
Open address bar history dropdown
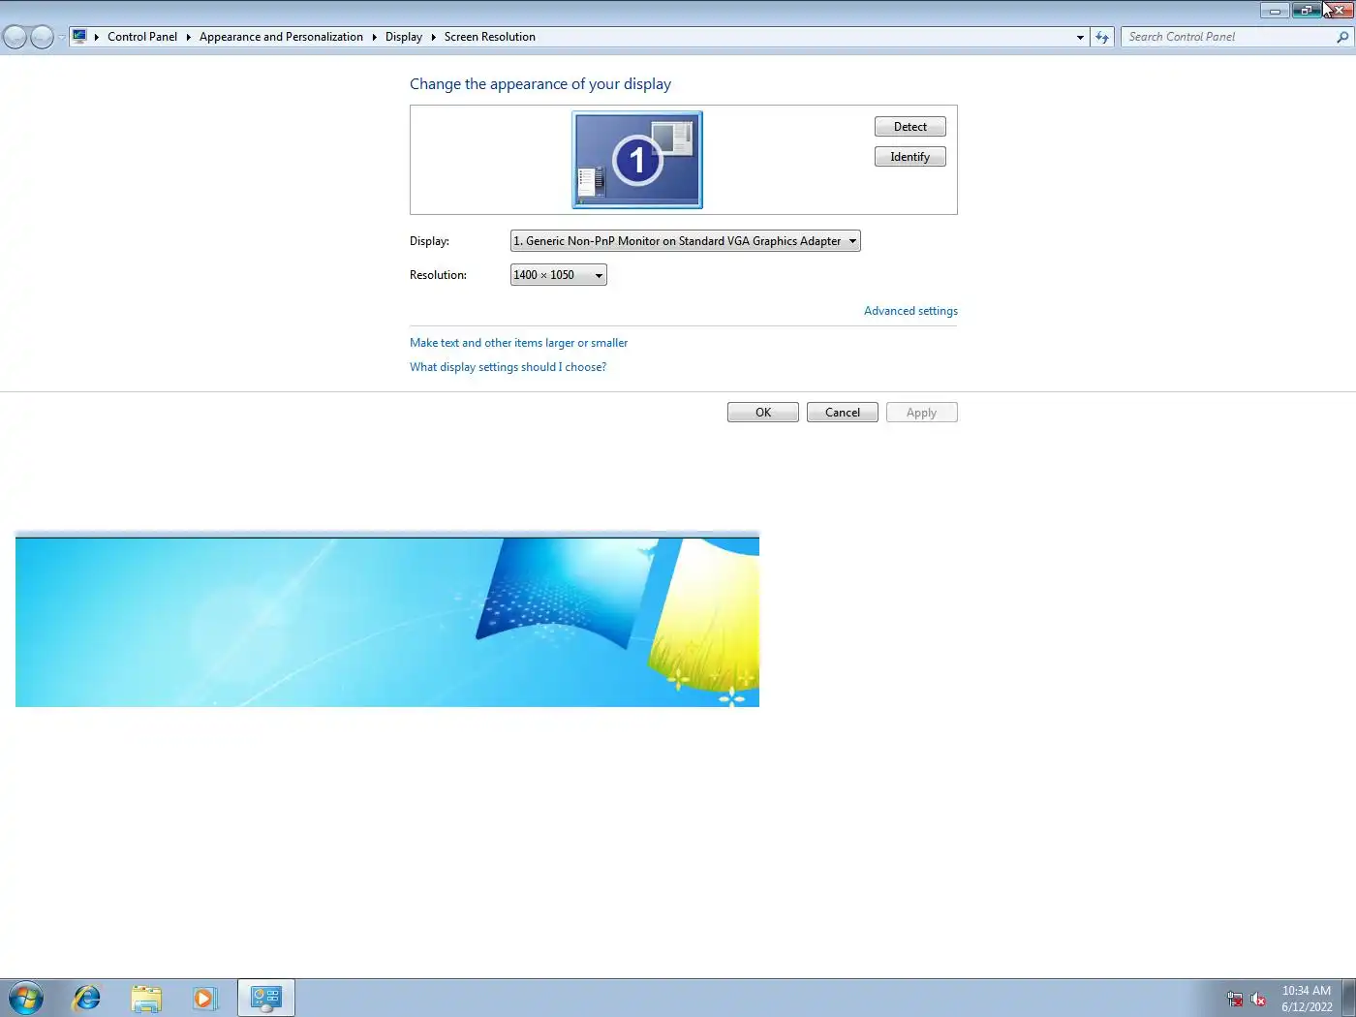pyautogui.click(x=1080, y=37)
